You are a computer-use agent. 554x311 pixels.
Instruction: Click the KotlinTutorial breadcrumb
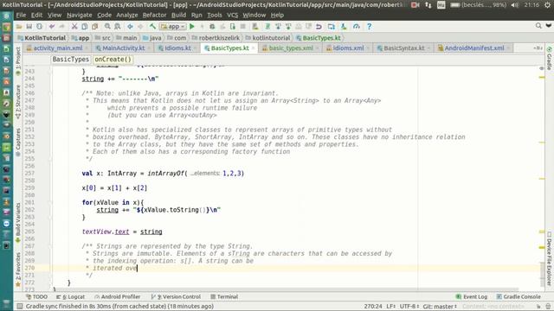[42, 38]
